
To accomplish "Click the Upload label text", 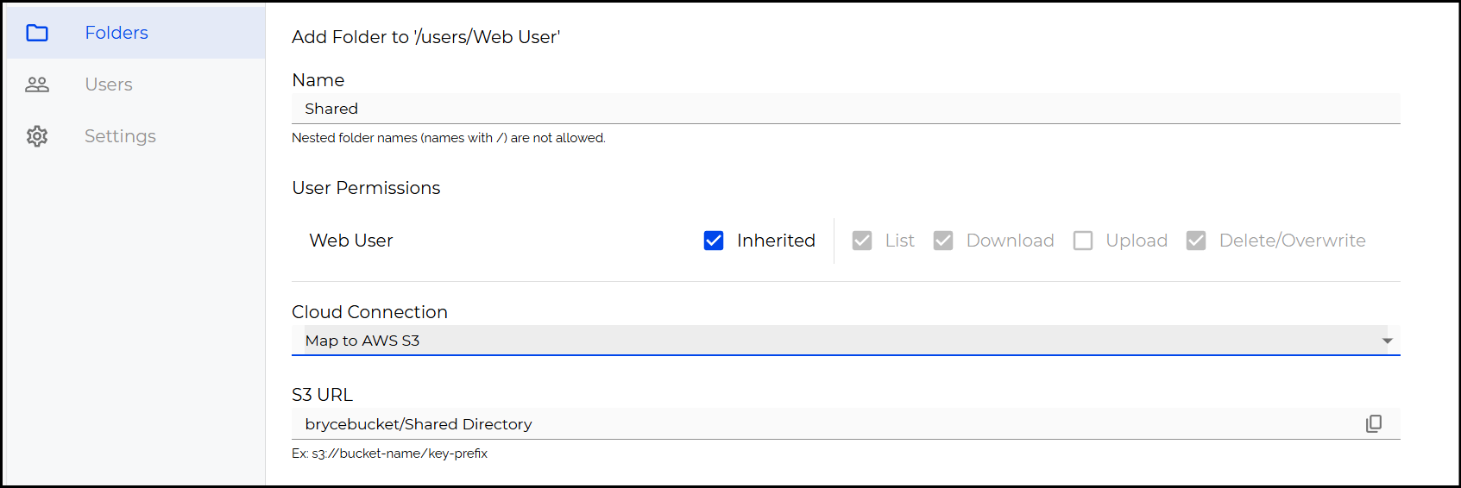I will pyautogui.click(x=1137, y=241).
